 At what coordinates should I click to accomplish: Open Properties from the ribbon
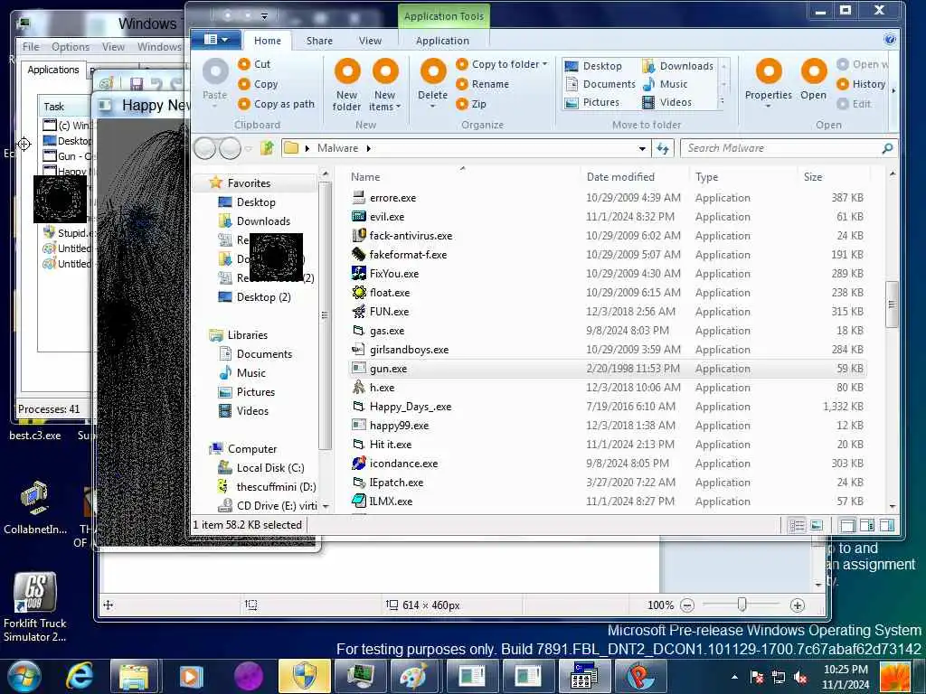tap(769, 80)
